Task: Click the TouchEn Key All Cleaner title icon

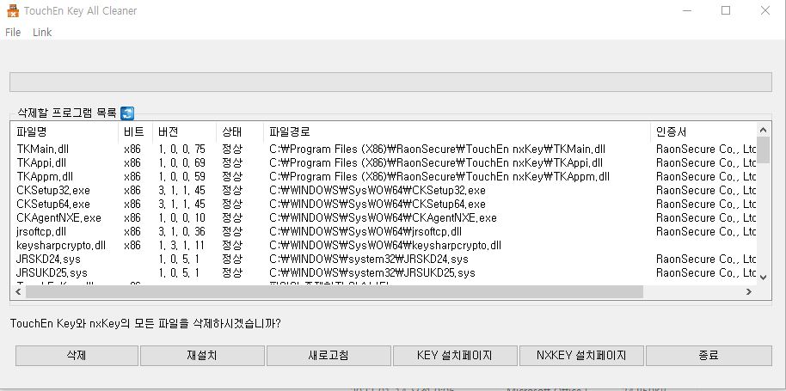Action: click(x=13, y=10)
